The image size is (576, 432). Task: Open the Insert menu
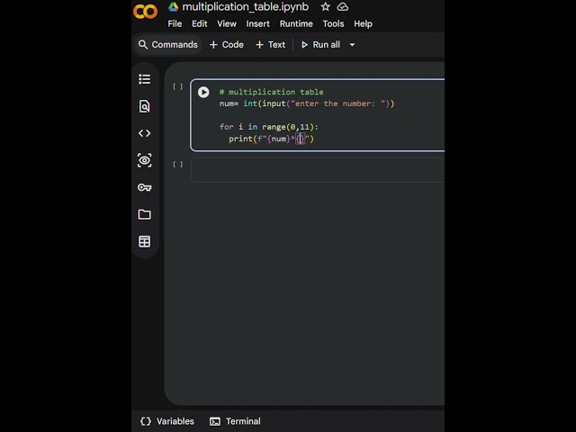point(258,24)
